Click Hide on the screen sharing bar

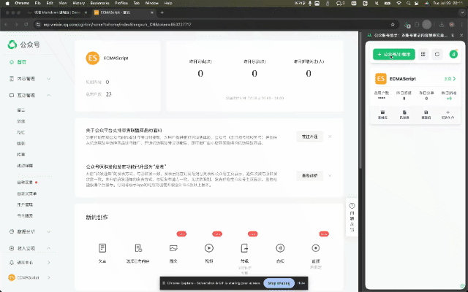click(301, 283)
